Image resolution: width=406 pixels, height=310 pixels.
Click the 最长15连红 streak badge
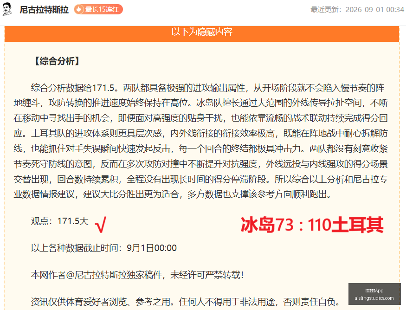pyautogui.click(x=98, y=10)
